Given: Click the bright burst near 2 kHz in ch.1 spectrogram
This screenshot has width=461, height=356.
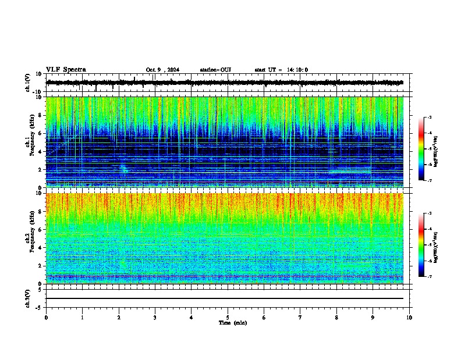Looking at the screenshot, I should pos(123,169).
